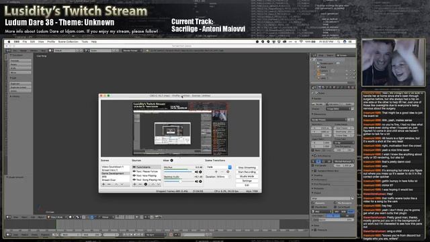Add a new scene in OBS Scenes panel
This screenshot has height=242, width=430.
(103, 184)
